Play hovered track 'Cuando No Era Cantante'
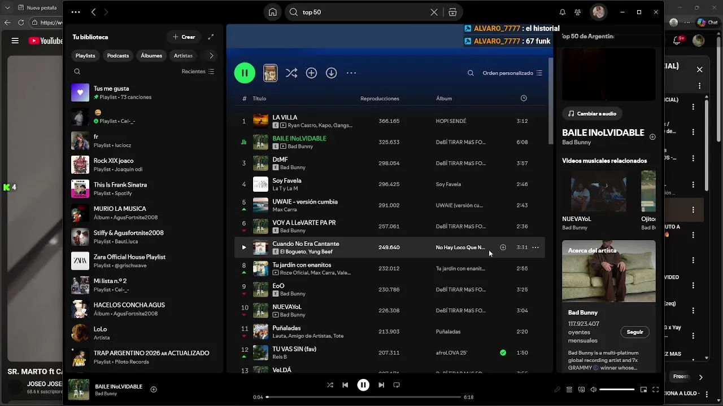This screenshot has height=406, width=723. pyautogui.click(x=244, y=247)
